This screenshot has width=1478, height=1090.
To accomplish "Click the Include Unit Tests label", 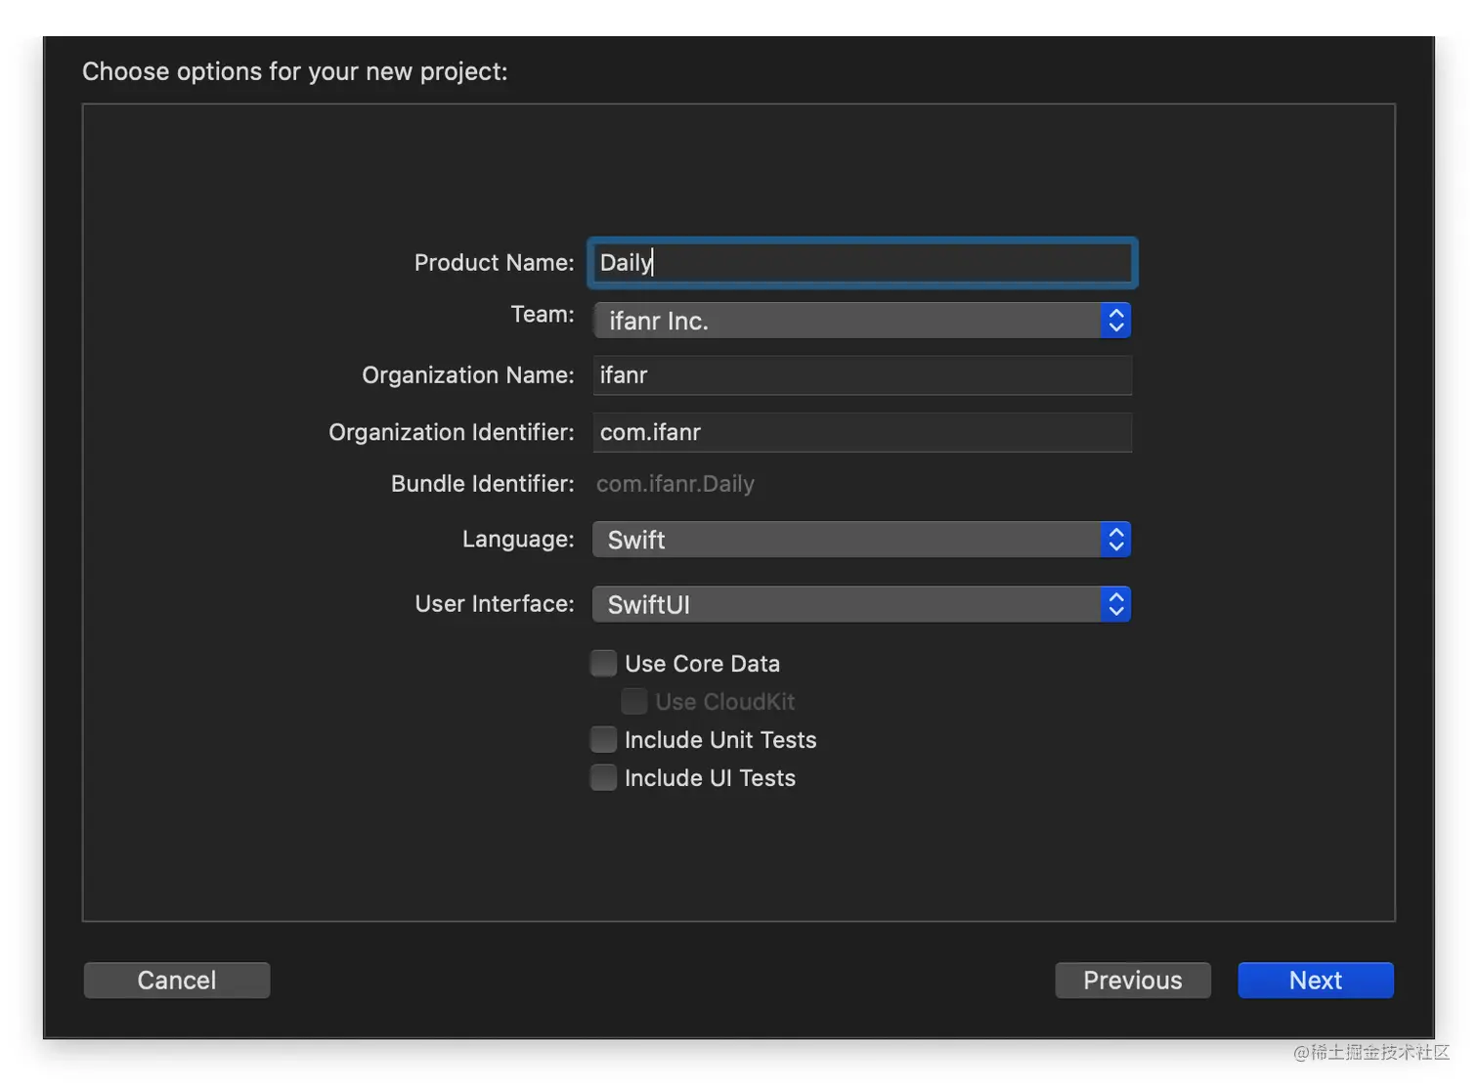I will 720,740.
